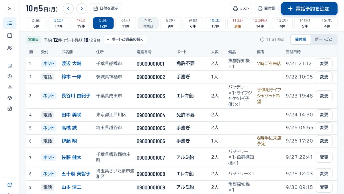The image size is (344, 194).
Task: Open customer 高橋 誠
Action: (x=69, y=128)
